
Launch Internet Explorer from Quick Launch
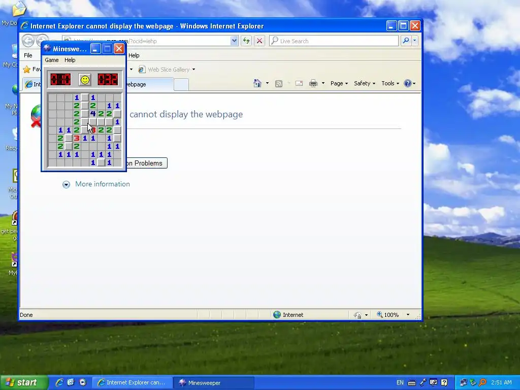click(59, 382)
